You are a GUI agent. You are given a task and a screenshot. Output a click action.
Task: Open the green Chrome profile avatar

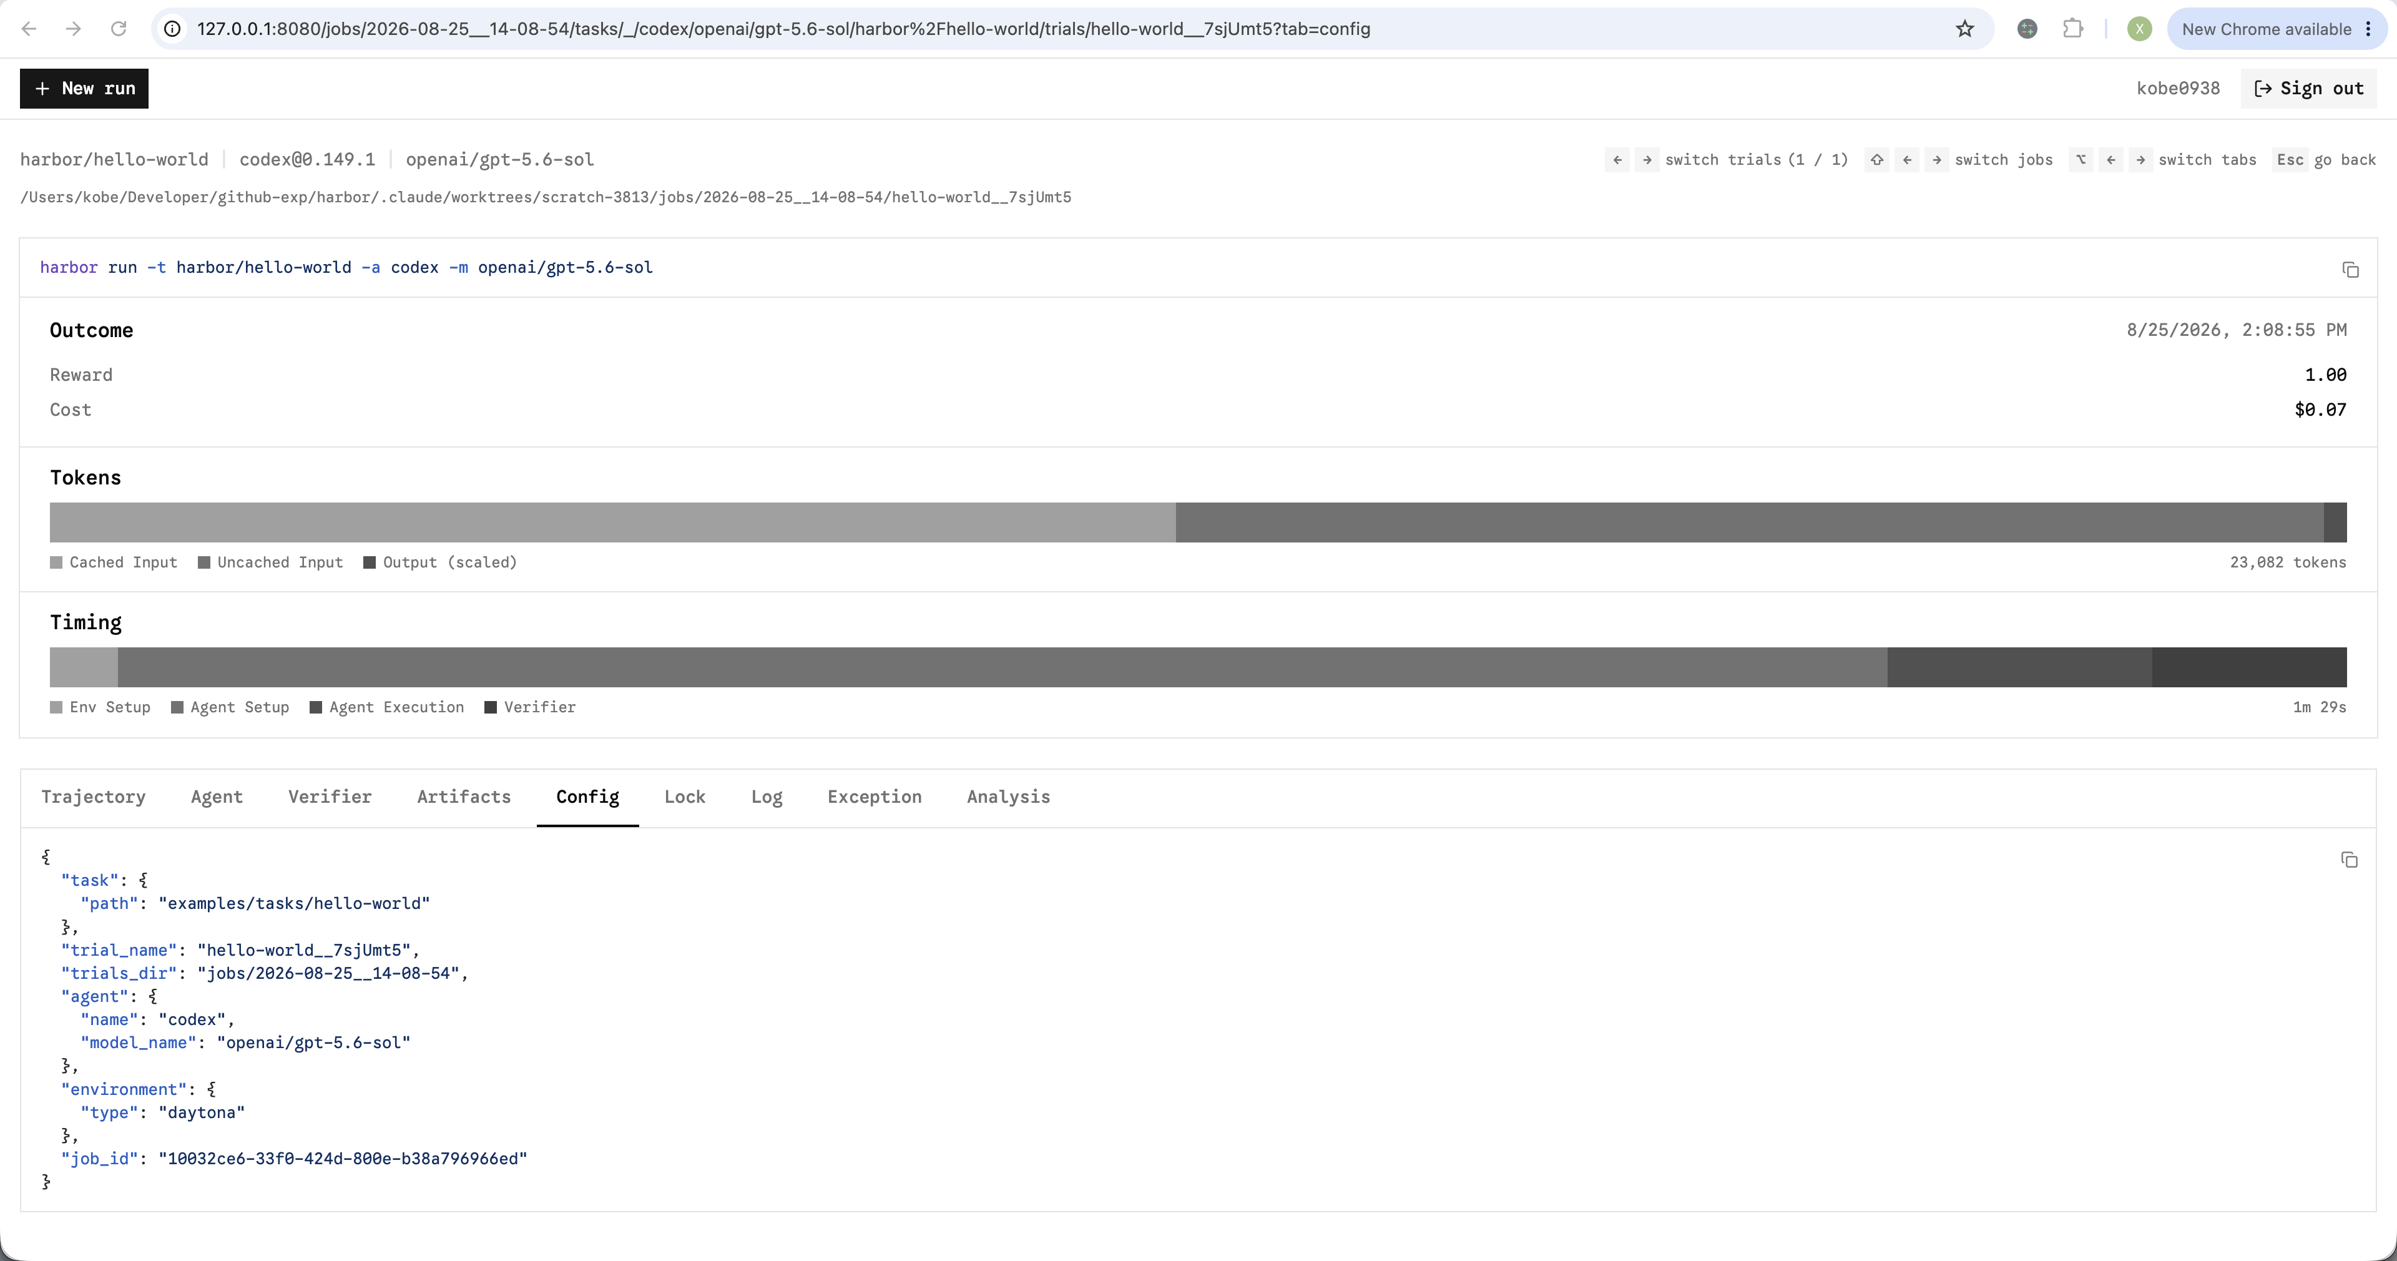(x=2139, y=29)
